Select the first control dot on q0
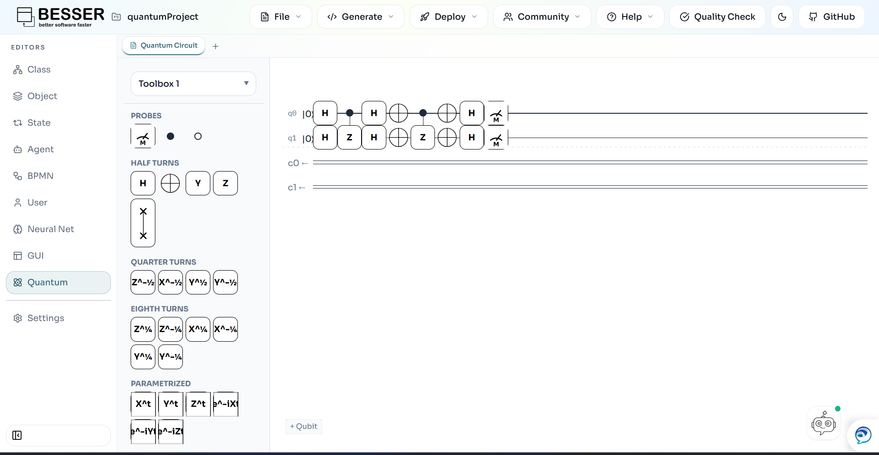 350,113
